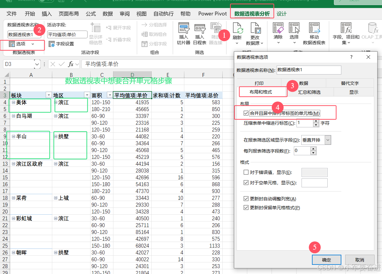Click the 清除 clear pivot table icon

[278, 28]
